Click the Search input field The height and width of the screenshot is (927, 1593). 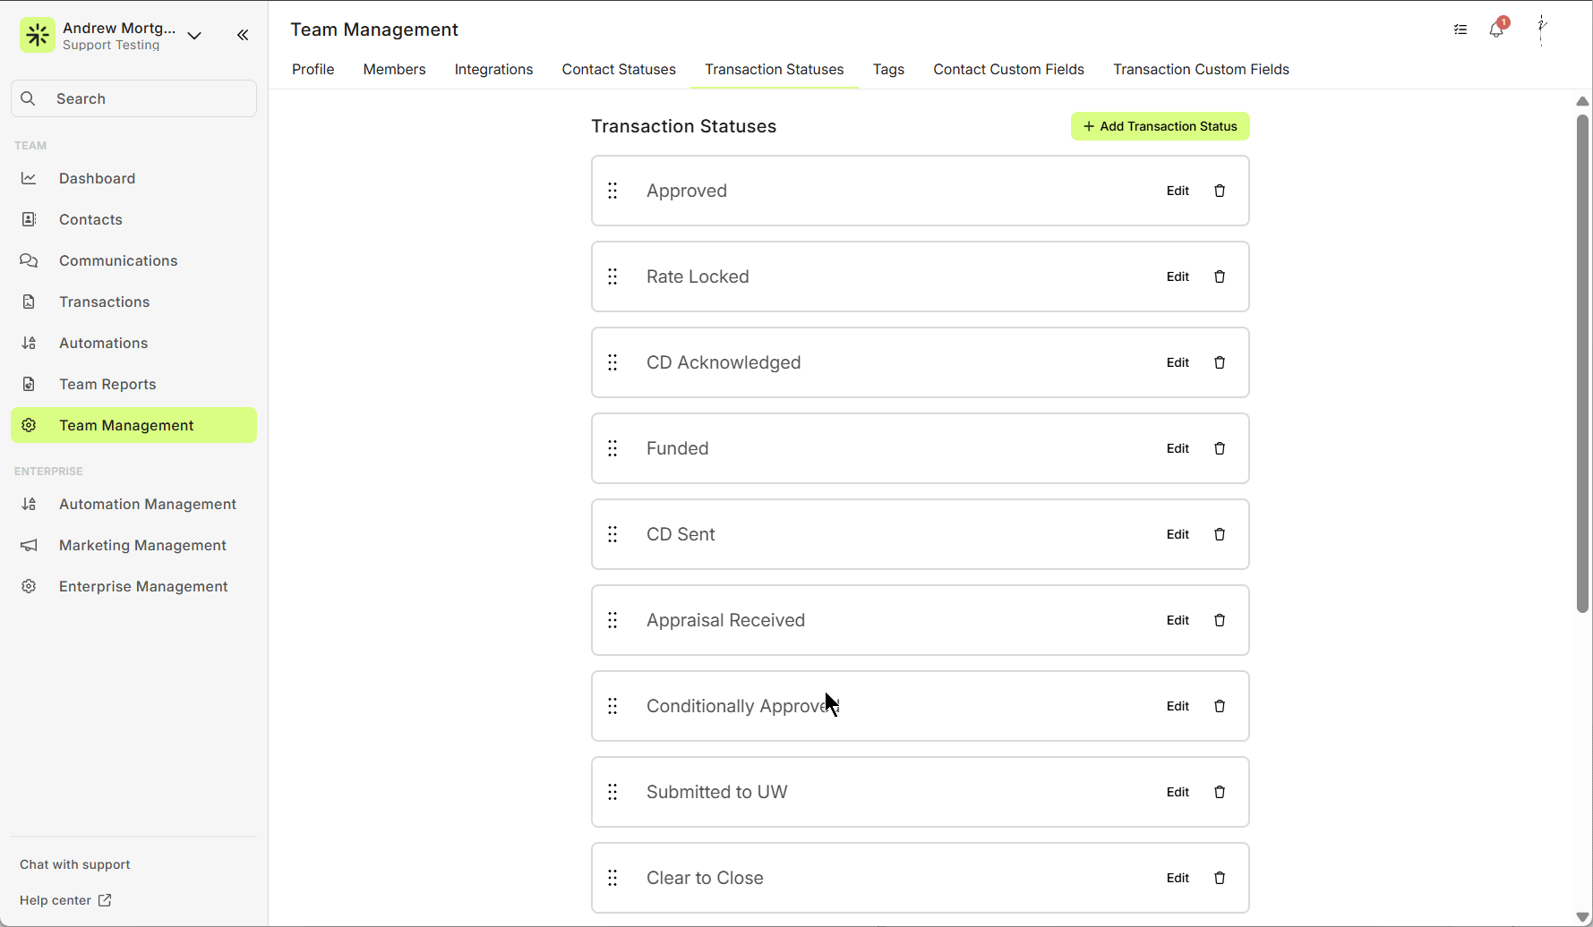134,98
